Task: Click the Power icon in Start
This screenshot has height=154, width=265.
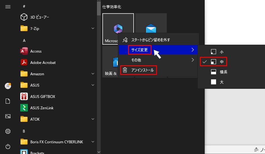Action: pos(8,146)
